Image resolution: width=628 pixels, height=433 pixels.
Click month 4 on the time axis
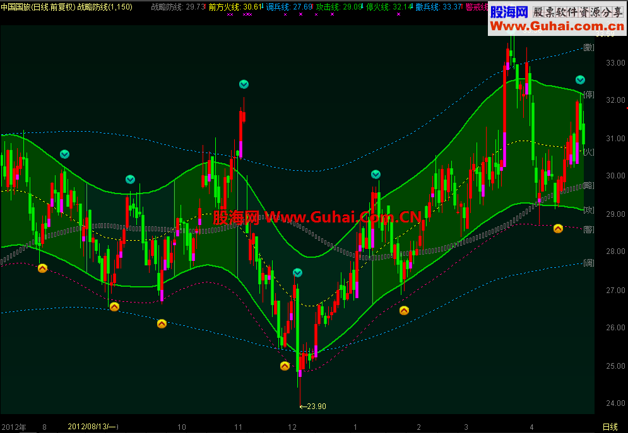point(531,427)
